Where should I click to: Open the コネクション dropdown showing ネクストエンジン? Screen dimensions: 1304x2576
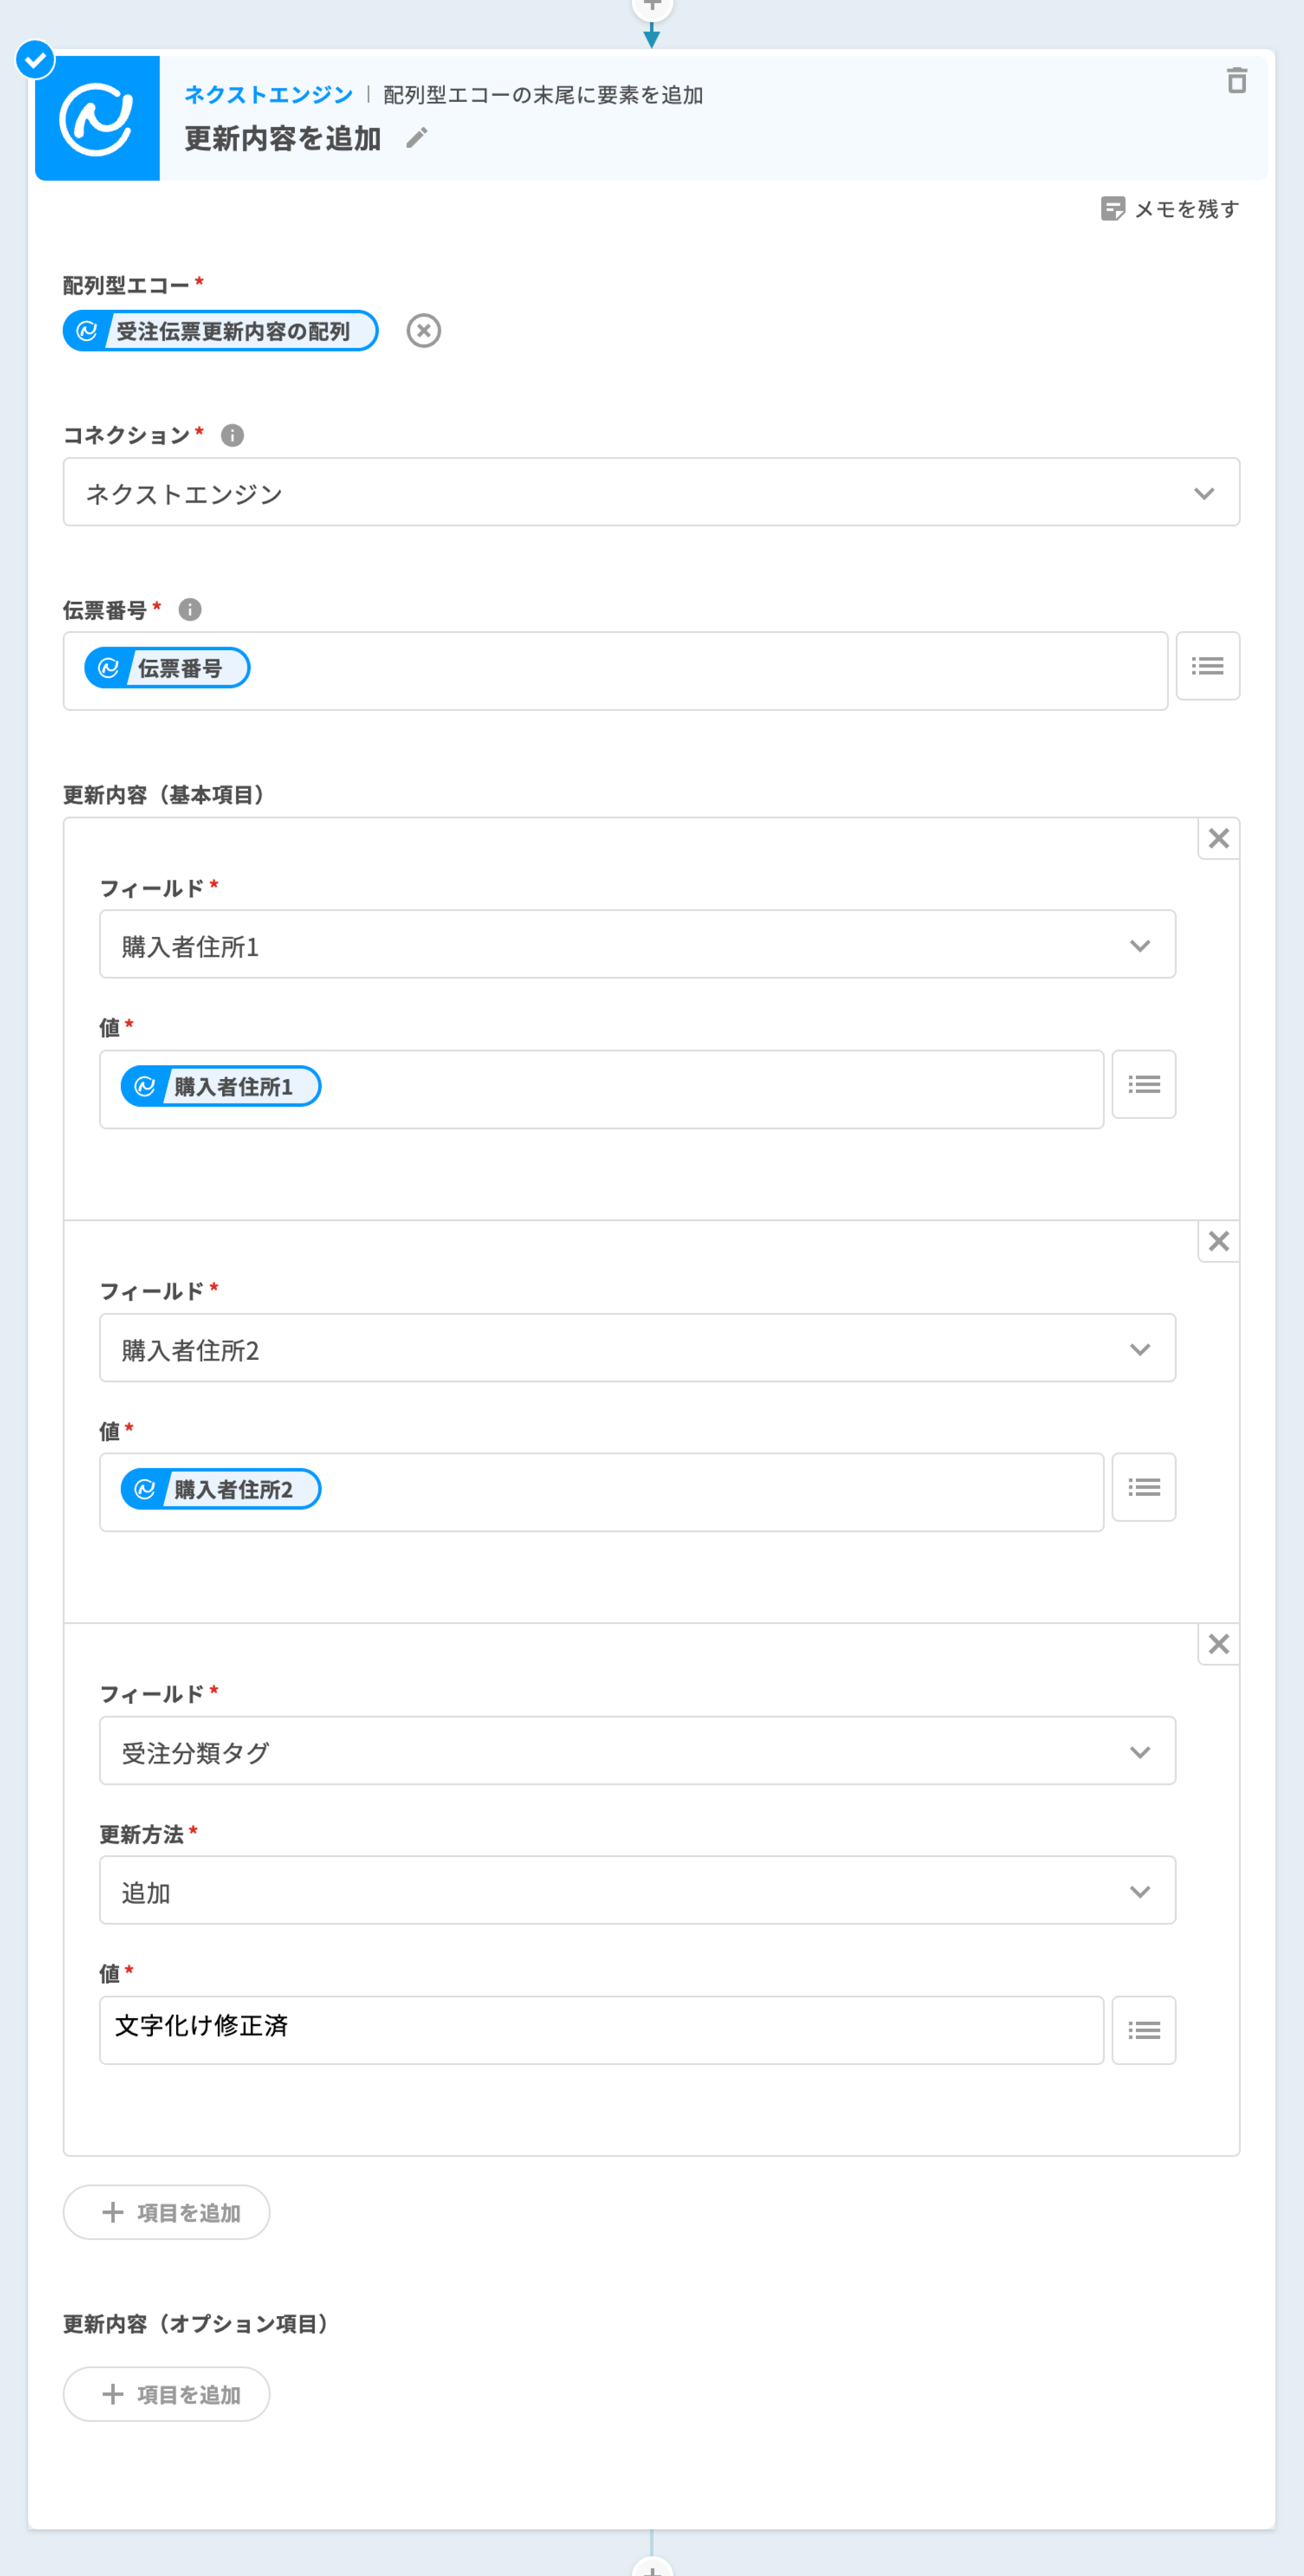pyautogui.click(x=651, y=493)
